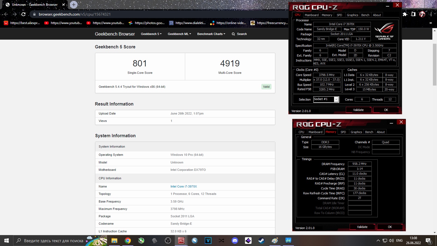Open Bench tab in top CPU-Z window
437x246 pixels.
point(365,15)
